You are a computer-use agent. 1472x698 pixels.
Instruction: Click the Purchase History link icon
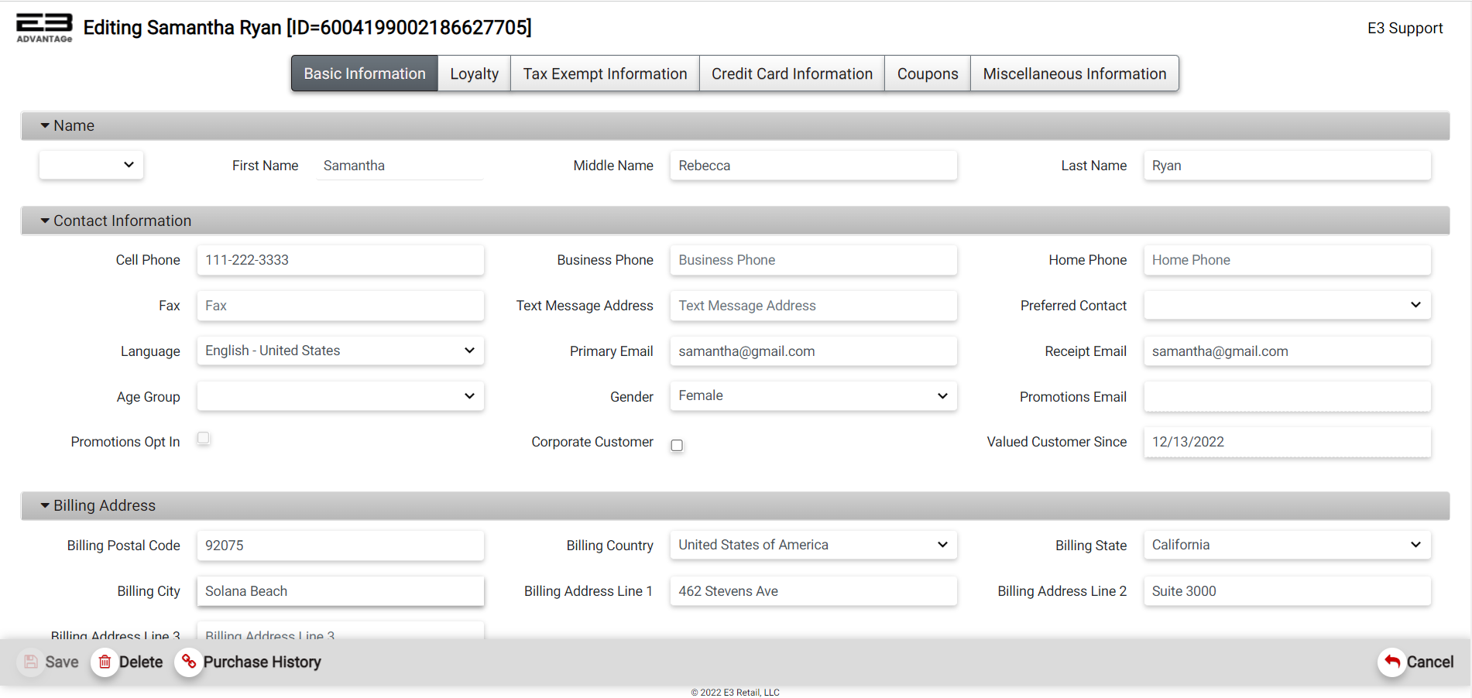point(188,662)
